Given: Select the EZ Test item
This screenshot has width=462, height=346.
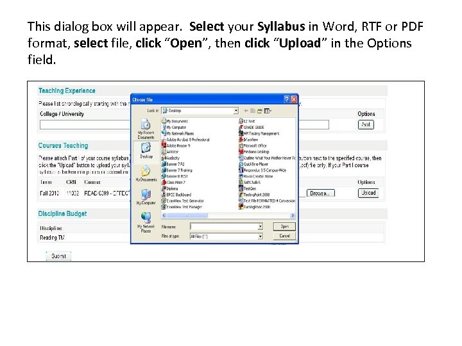Looking at the screenshot, I should [x=247, y=121].
